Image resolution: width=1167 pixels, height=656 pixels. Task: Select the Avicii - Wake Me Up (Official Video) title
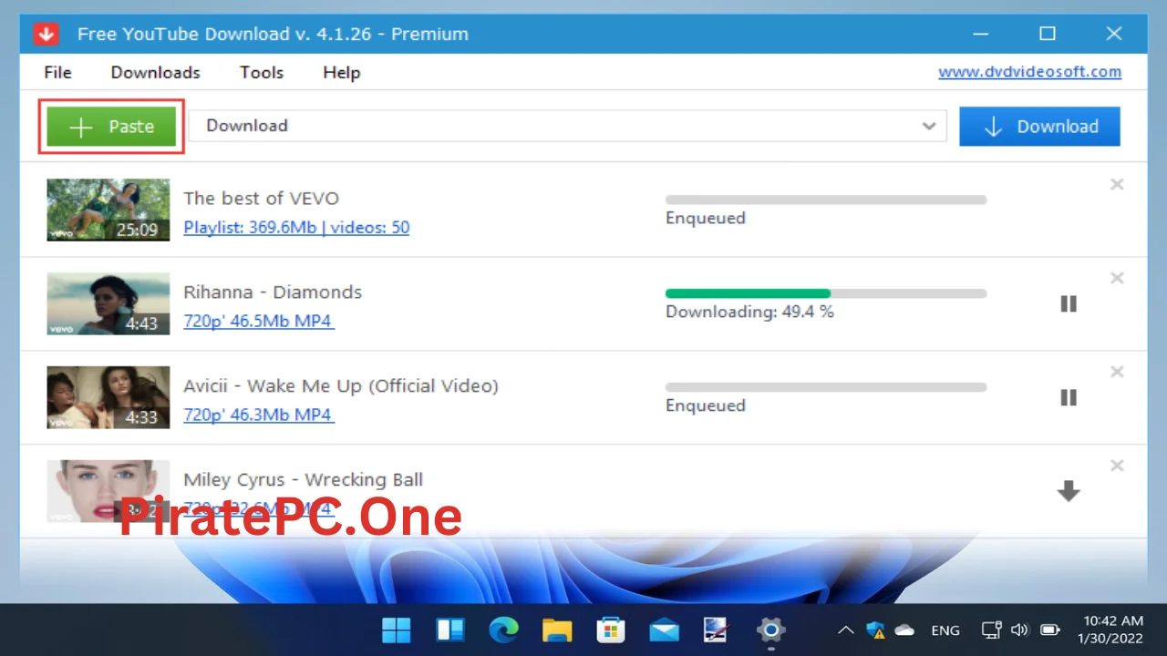tap(341, 386)
